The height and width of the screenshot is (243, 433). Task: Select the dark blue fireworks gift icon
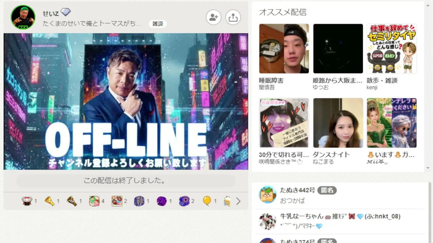(139, 201)
